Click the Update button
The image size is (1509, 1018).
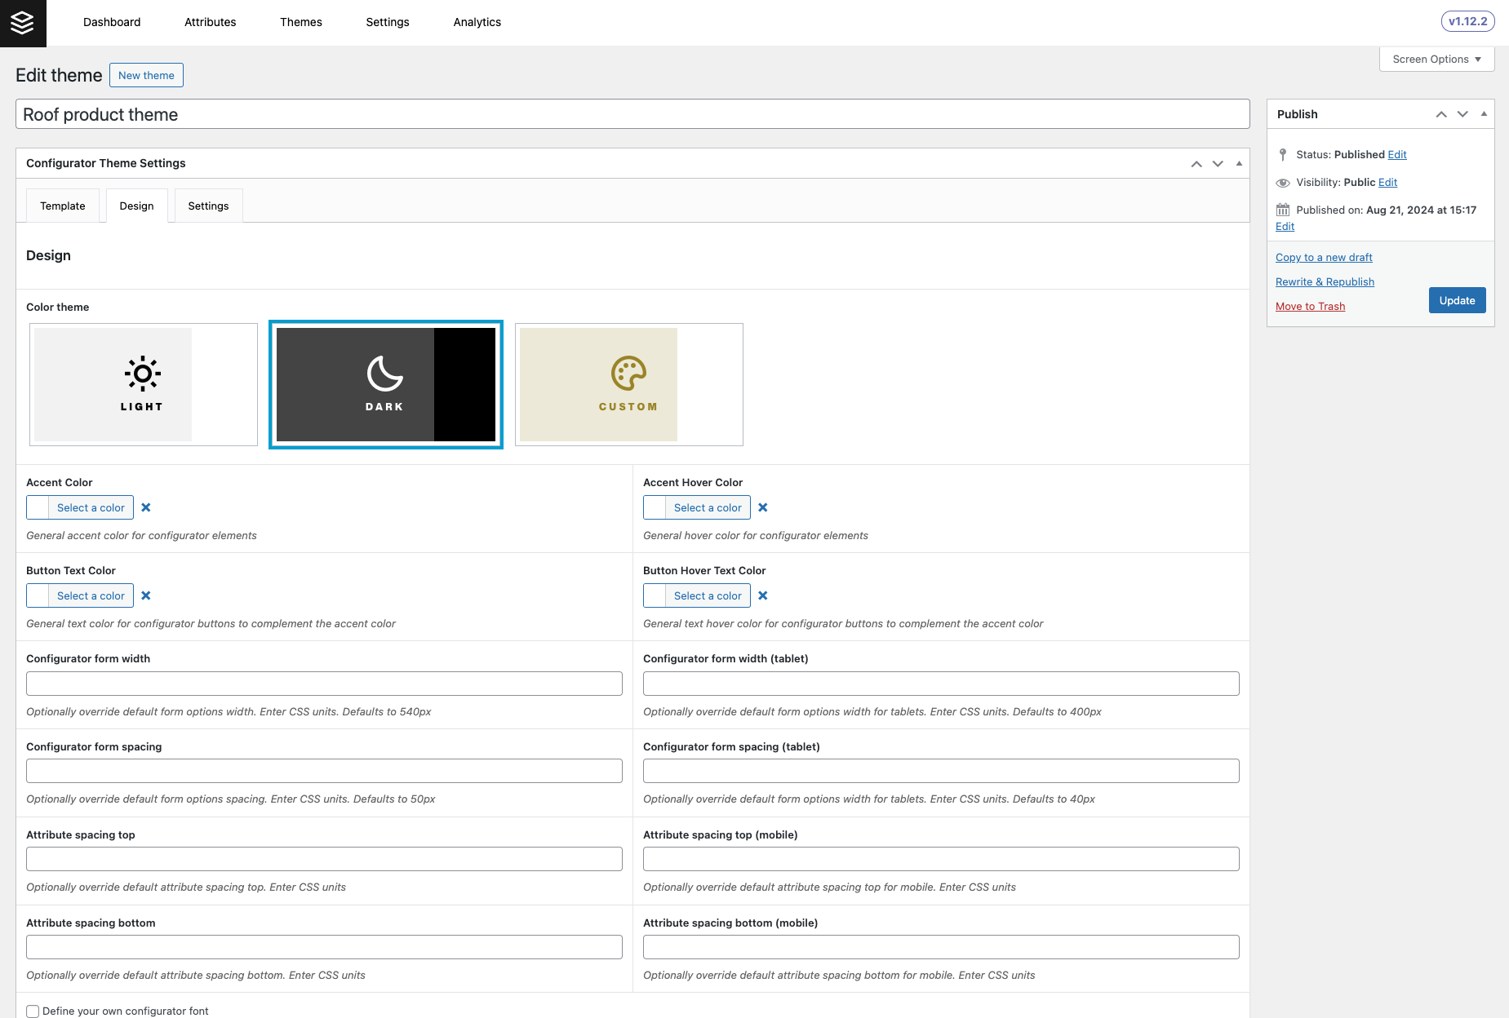(1457, 300)
